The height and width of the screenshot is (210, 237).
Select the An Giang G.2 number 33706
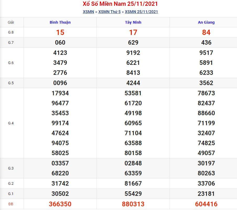pyautogui.click(x=206, y=183)
